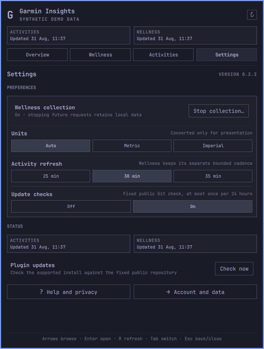The width and height of the screenshot is (264, 349).
Task: Click the Settings page heading
Action: coord(21,74)
